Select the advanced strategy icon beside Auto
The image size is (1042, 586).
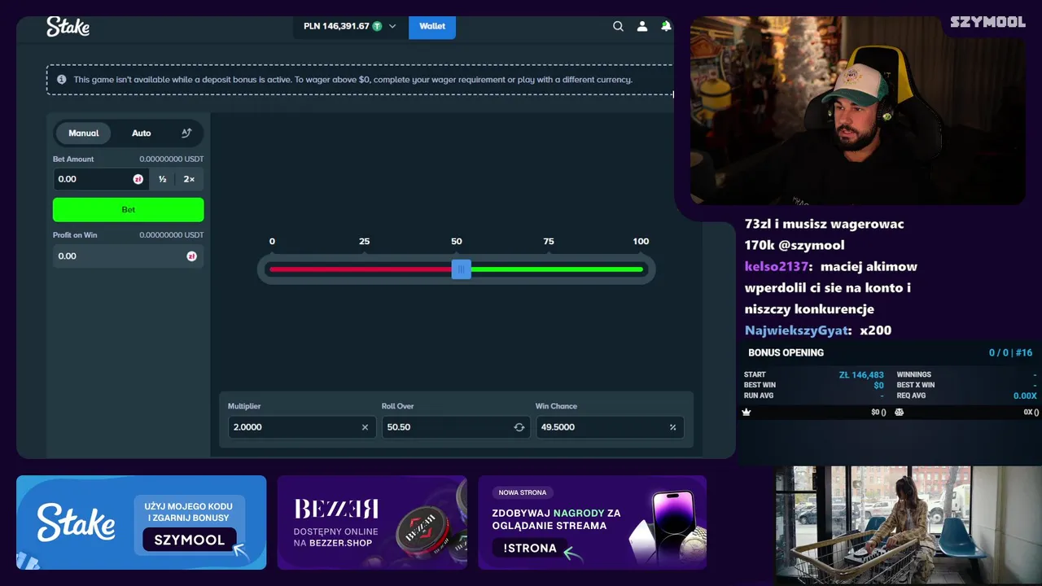[186, 133]
